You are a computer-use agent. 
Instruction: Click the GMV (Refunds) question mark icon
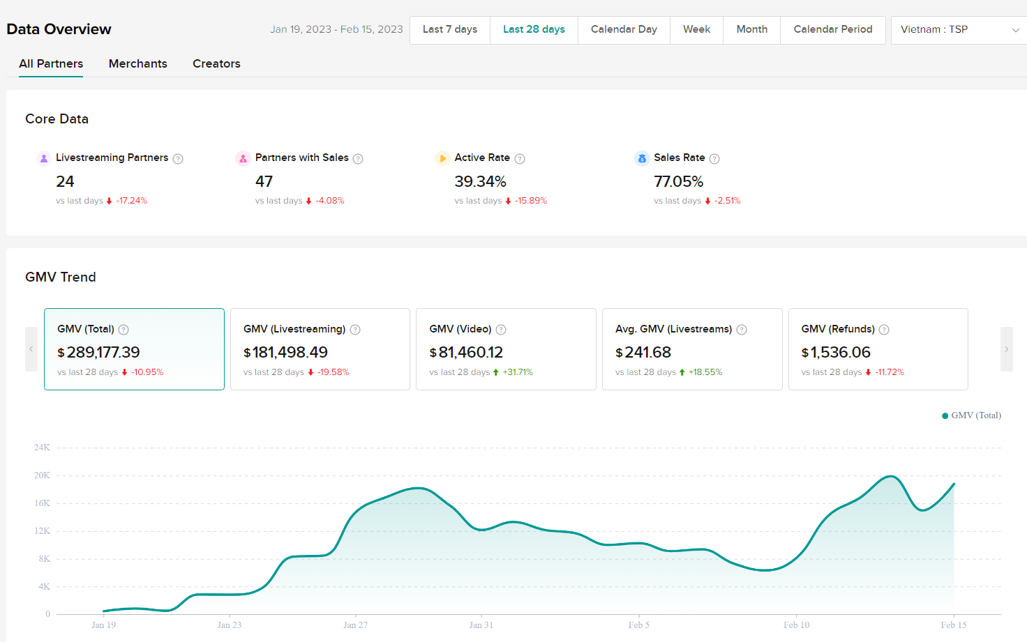(884, 330)
